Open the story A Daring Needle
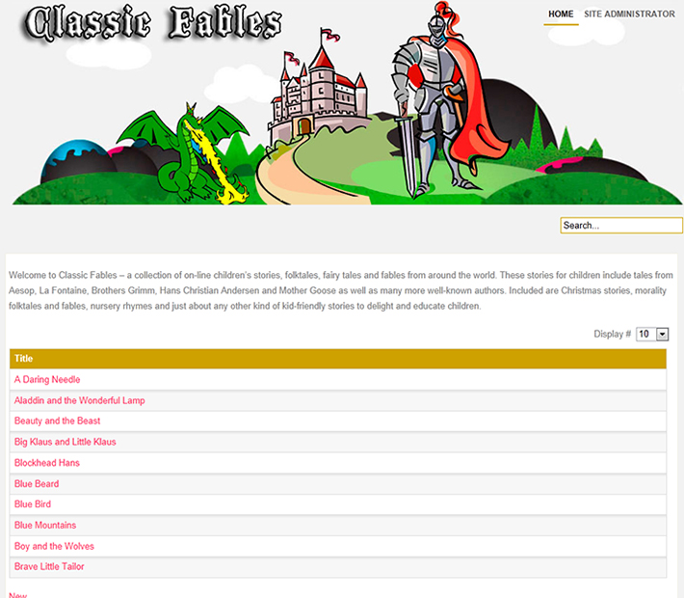The width and height of the screenshot is (684, 598). 47,380
